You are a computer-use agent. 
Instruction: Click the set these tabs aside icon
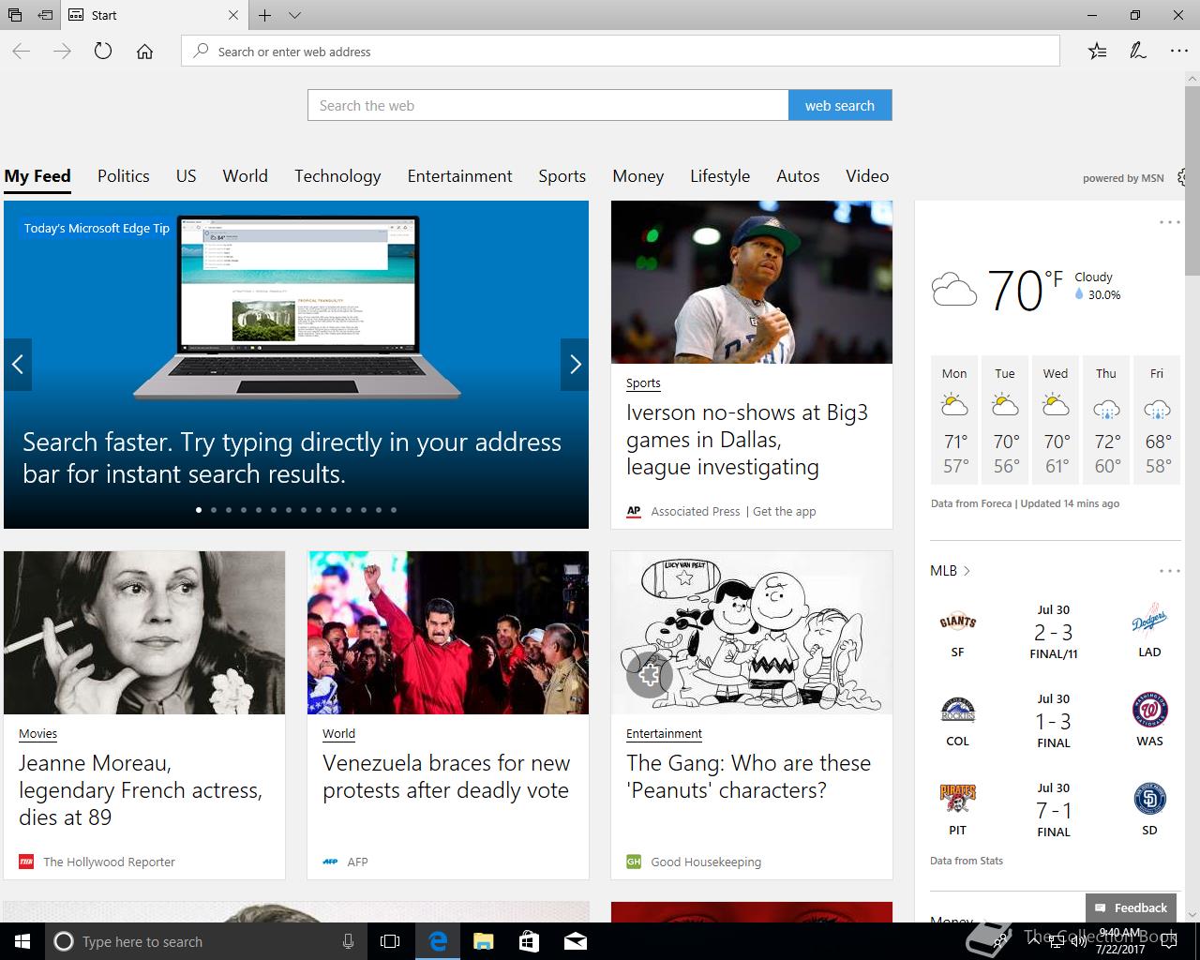[x=45, y=15]
